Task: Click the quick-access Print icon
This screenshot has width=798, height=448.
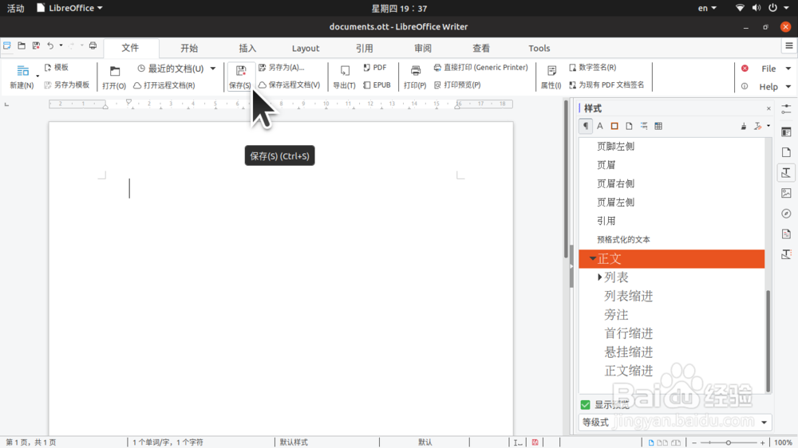Action: tap(93, 45)
